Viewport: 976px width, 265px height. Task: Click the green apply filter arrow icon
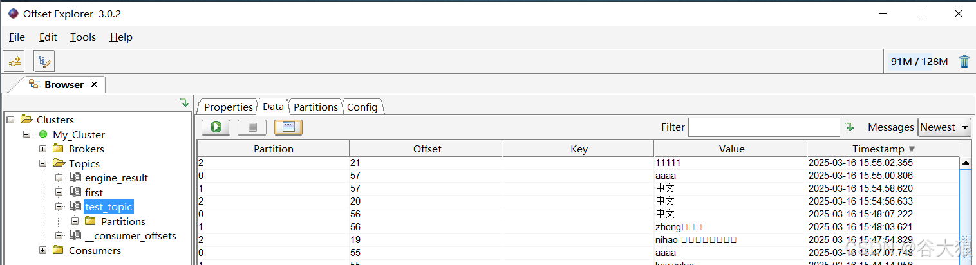[x=850, y=127]
